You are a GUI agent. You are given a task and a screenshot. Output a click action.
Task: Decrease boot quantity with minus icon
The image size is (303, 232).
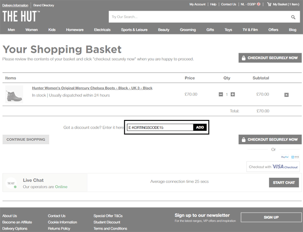tap(221, 94)
